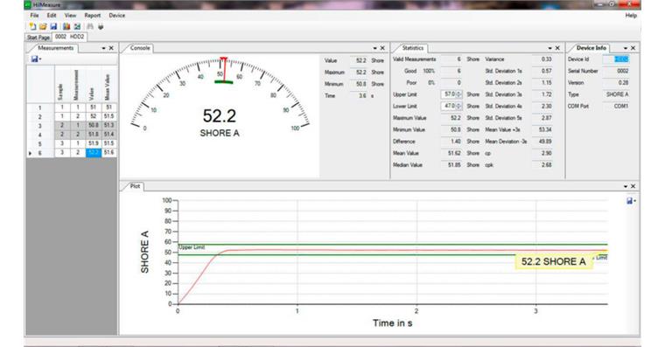Open the Device Info panel options arrow
Screen dimensions: 665x347
(x=625, y=48)
